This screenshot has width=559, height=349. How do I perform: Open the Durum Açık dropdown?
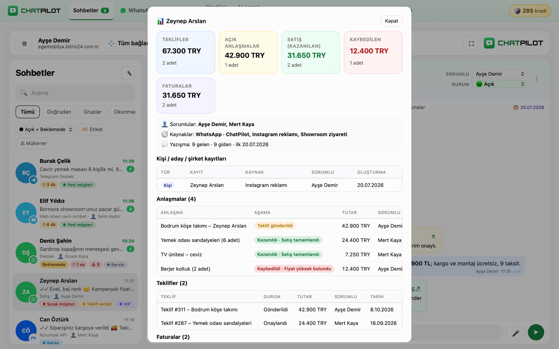click(499, 84)
